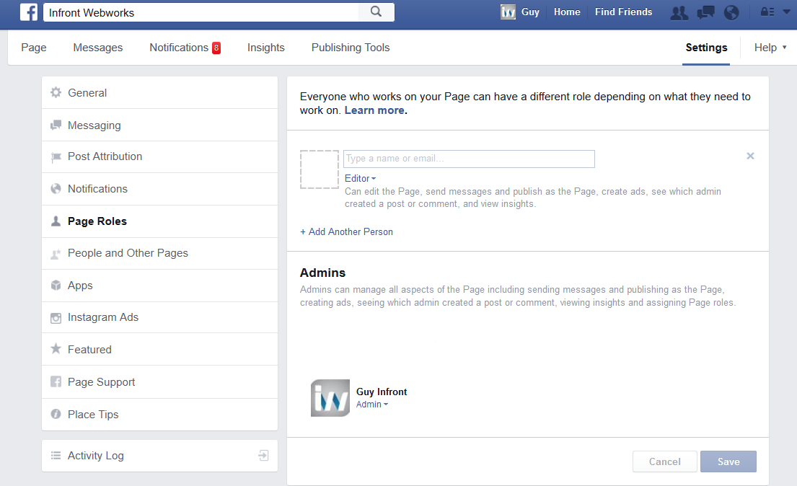This screenshot has height=486, width=797.
Task: Open the friend requests icon
Action: point(679,13)
